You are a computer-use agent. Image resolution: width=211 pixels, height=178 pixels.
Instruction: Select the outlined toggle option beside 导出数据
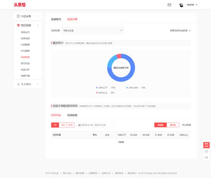[x=173, y=125]
